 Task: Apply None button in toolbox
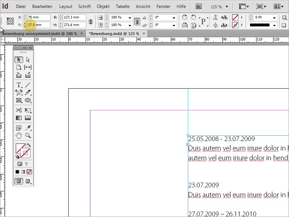click(29, 172)
